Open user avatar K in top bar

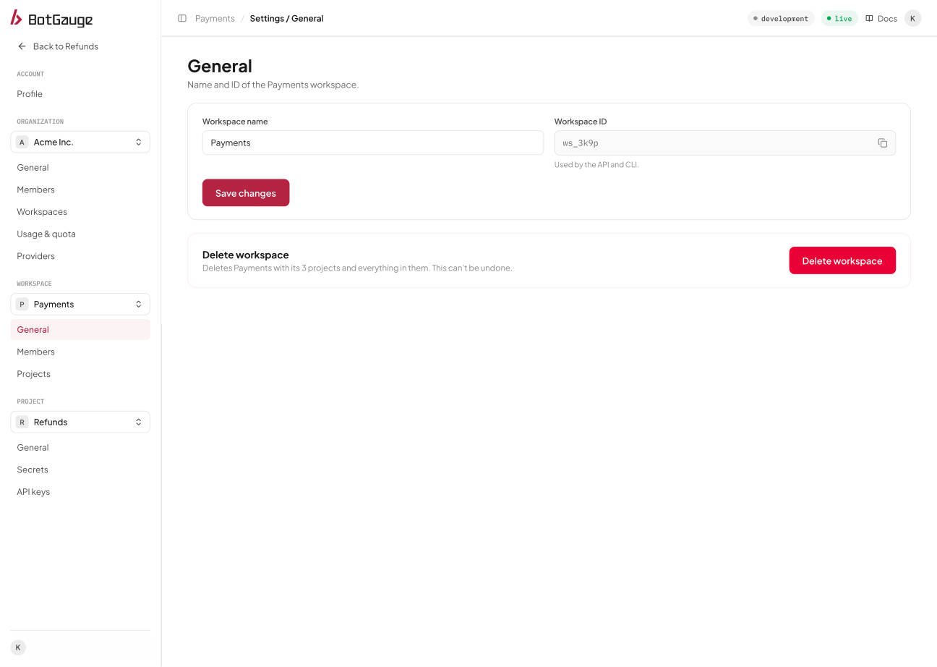(912, 18)
